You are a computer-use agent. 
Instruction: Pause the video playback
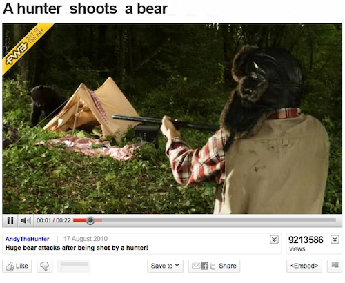click(10, 221)
